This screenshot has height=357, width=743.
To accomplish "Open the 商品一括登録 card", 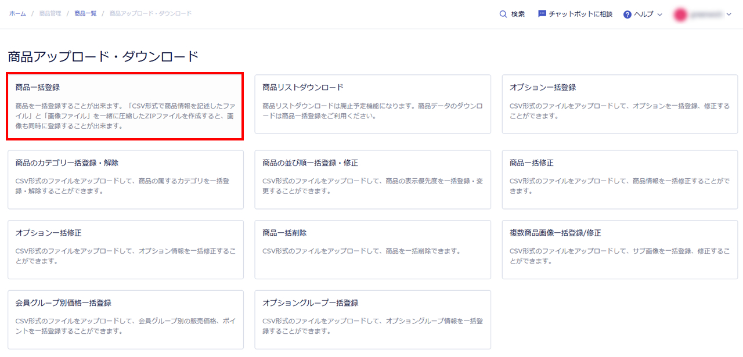I will (125, 106).
